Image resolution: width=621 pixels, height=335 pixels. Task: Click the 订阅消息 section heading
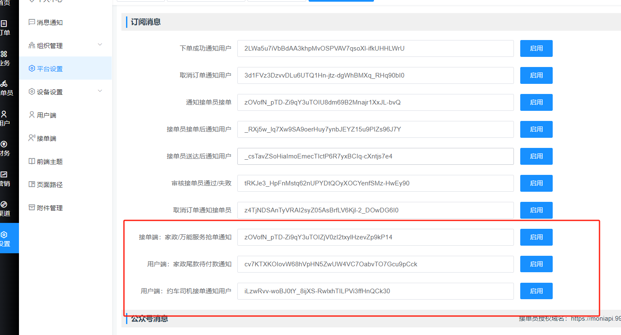tap(146, 22)
